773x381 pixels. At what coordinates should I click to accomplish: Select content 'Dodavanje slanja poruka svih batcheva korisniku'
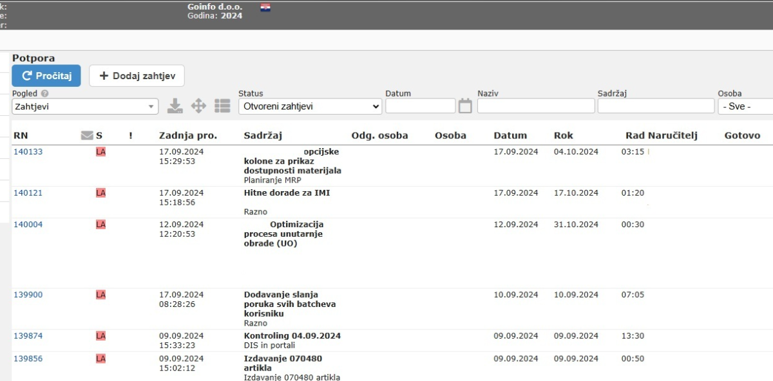coord(290,304)
